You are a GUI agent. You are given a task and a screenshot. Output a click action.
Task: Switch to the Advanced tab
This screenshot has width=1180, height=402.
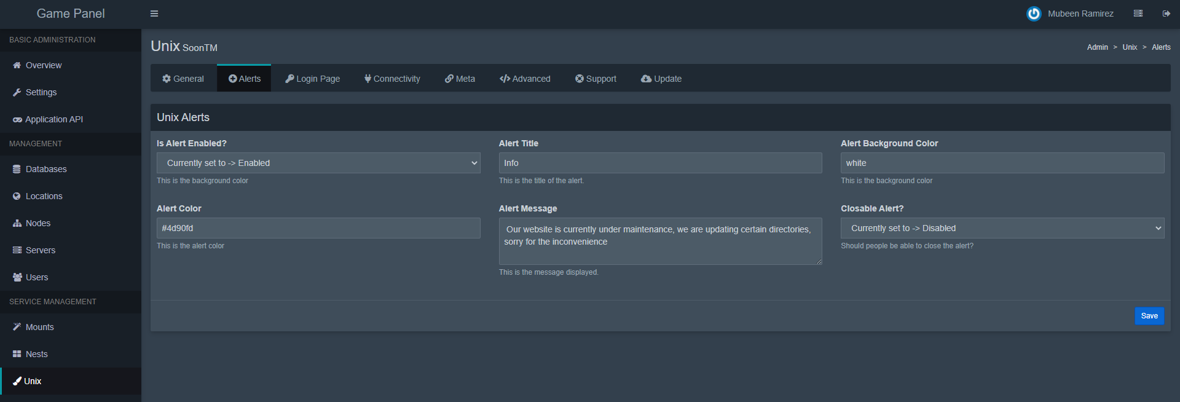click(525, 79)
